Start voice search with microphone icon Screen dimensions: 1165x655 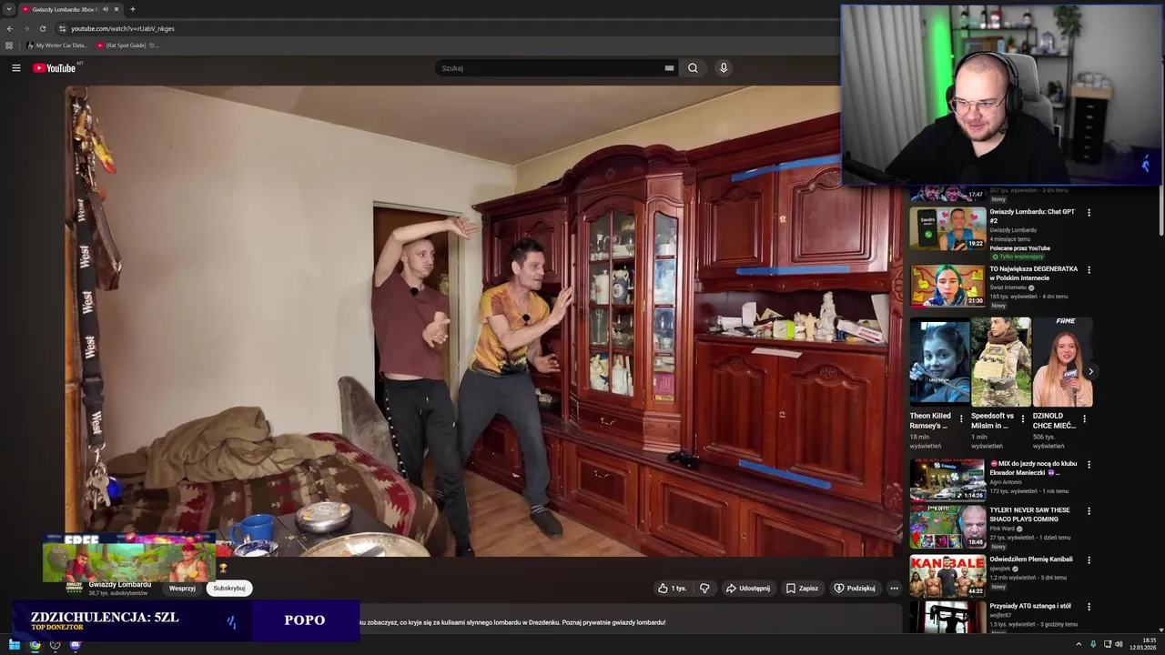click(x=724, y=68)
